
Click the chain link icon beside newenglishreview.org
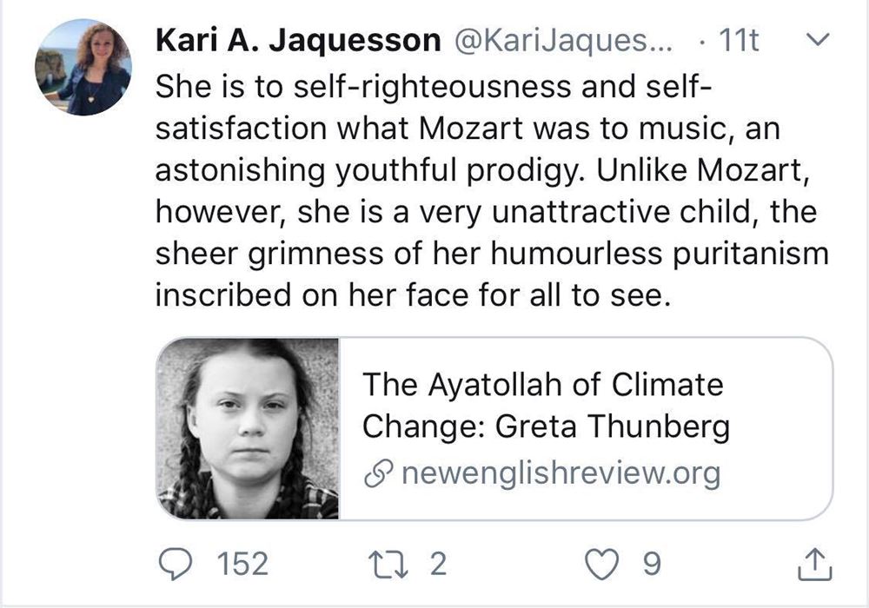(380, 474)
